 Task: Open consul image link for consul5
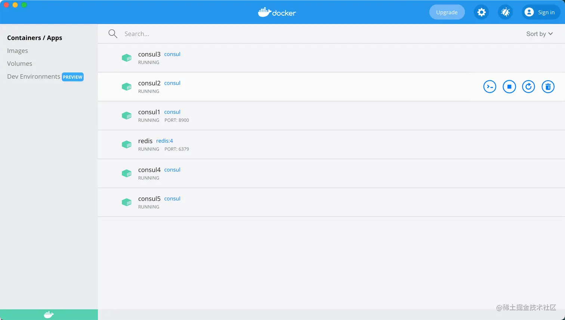(x=172, y=199)
